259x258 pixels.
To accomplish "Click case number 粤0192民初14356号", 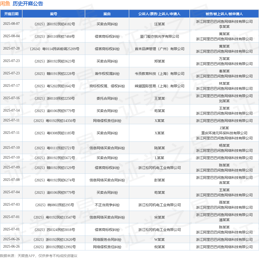I will 55,121.
